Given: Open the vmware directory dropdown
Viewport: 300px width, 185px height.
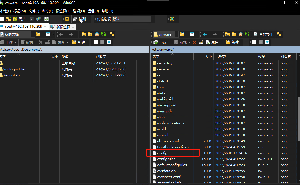Looking at the screenshot, I should 177,34.
